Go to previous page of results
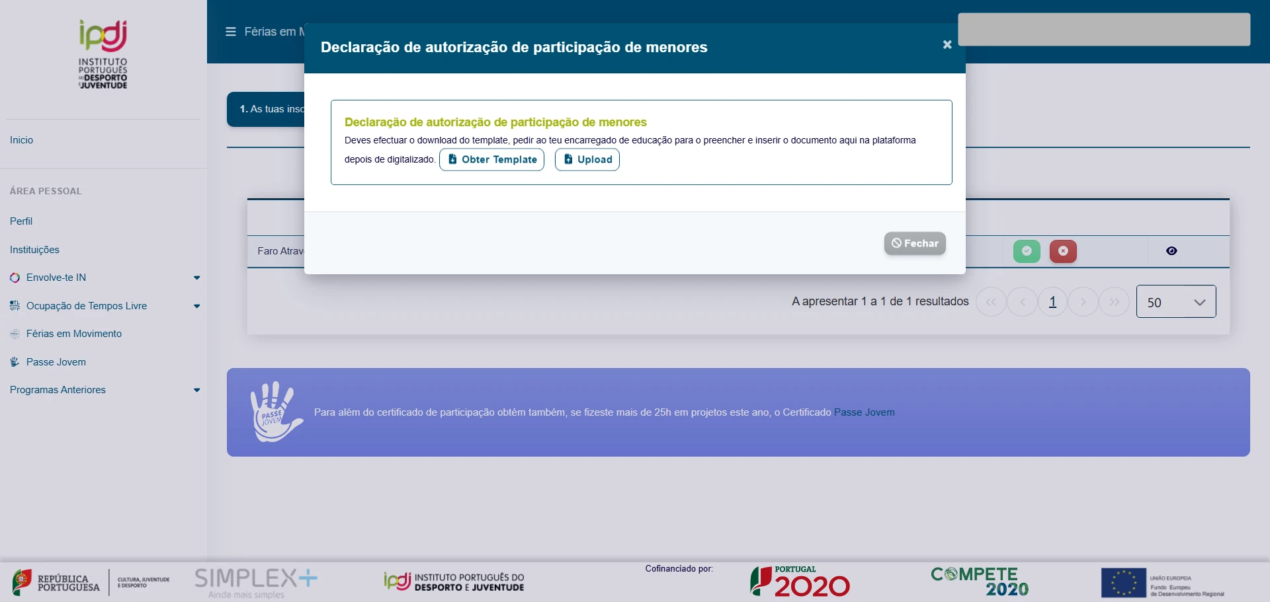The width and height of the screenshot is (1270, 602). click(1023, 302)
